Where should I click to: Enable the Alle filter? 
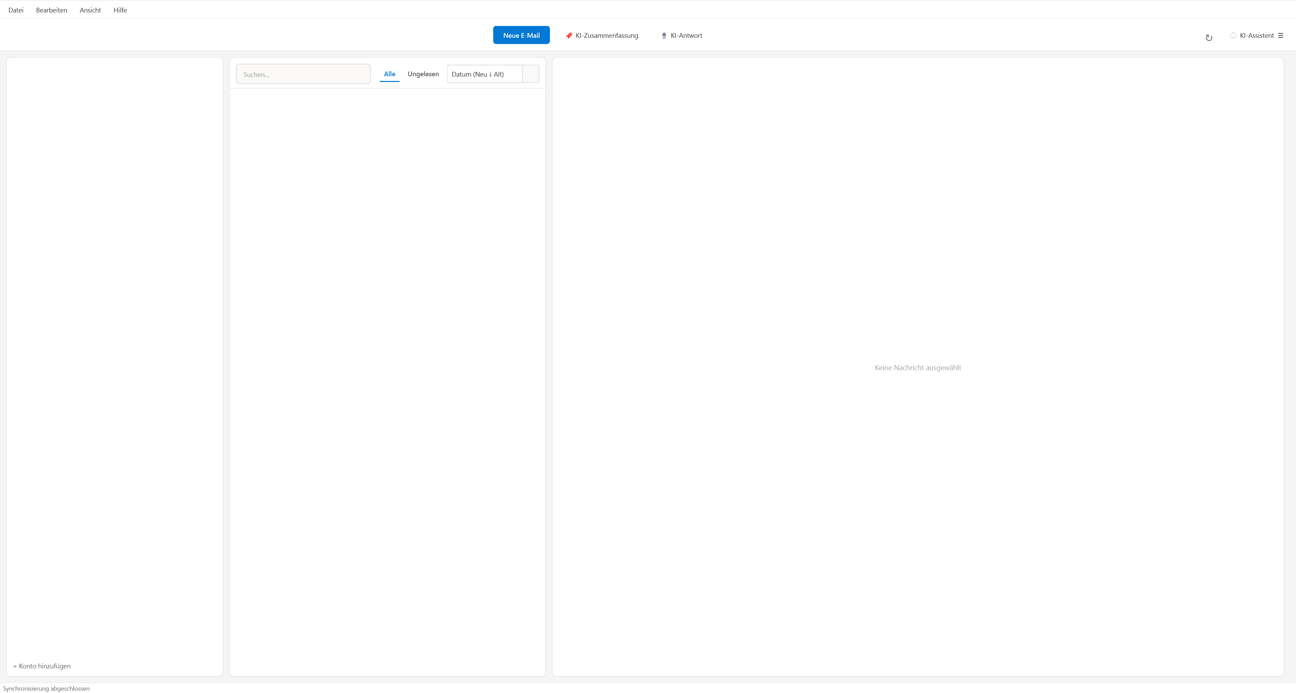click(389, 74)
